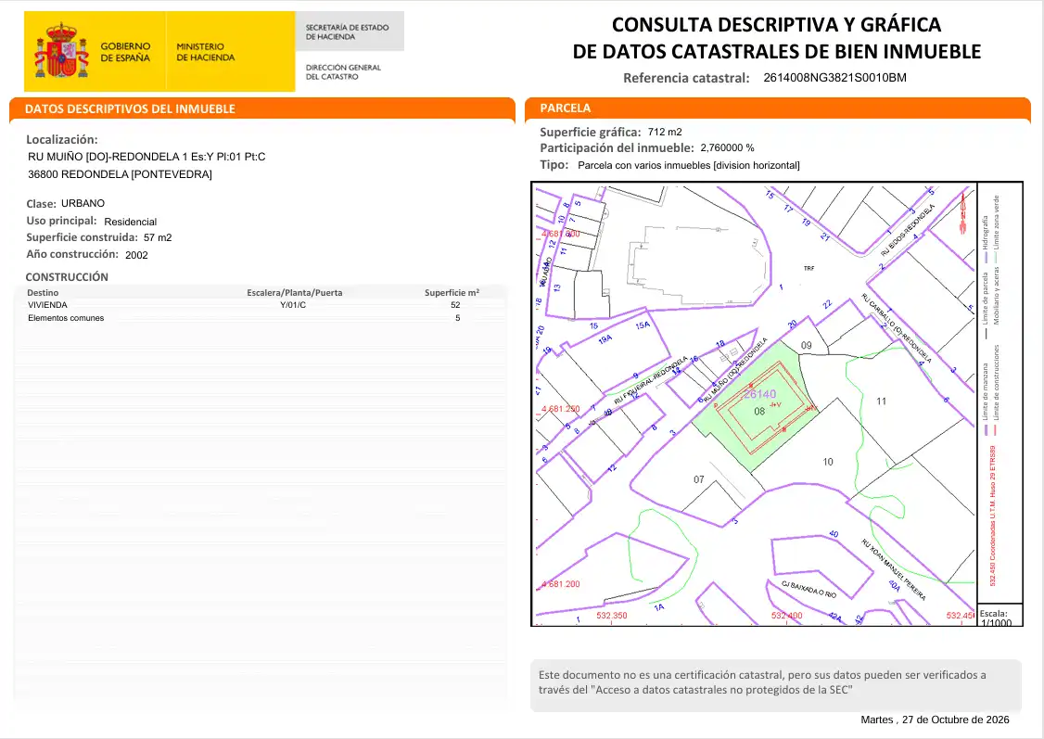Click the 'Hidrografía' legend entry
The width and height of the screenshot is (1044, 739).
coord(986,239)
